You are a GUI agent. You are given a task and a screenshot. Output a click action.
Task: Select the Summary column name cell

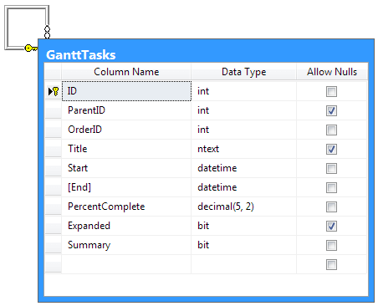click(126, 245)
